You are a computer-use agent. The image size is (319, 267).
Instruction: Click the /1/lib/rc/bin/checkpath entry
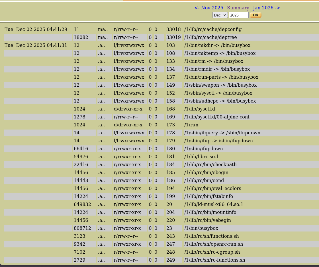point(210,164)
